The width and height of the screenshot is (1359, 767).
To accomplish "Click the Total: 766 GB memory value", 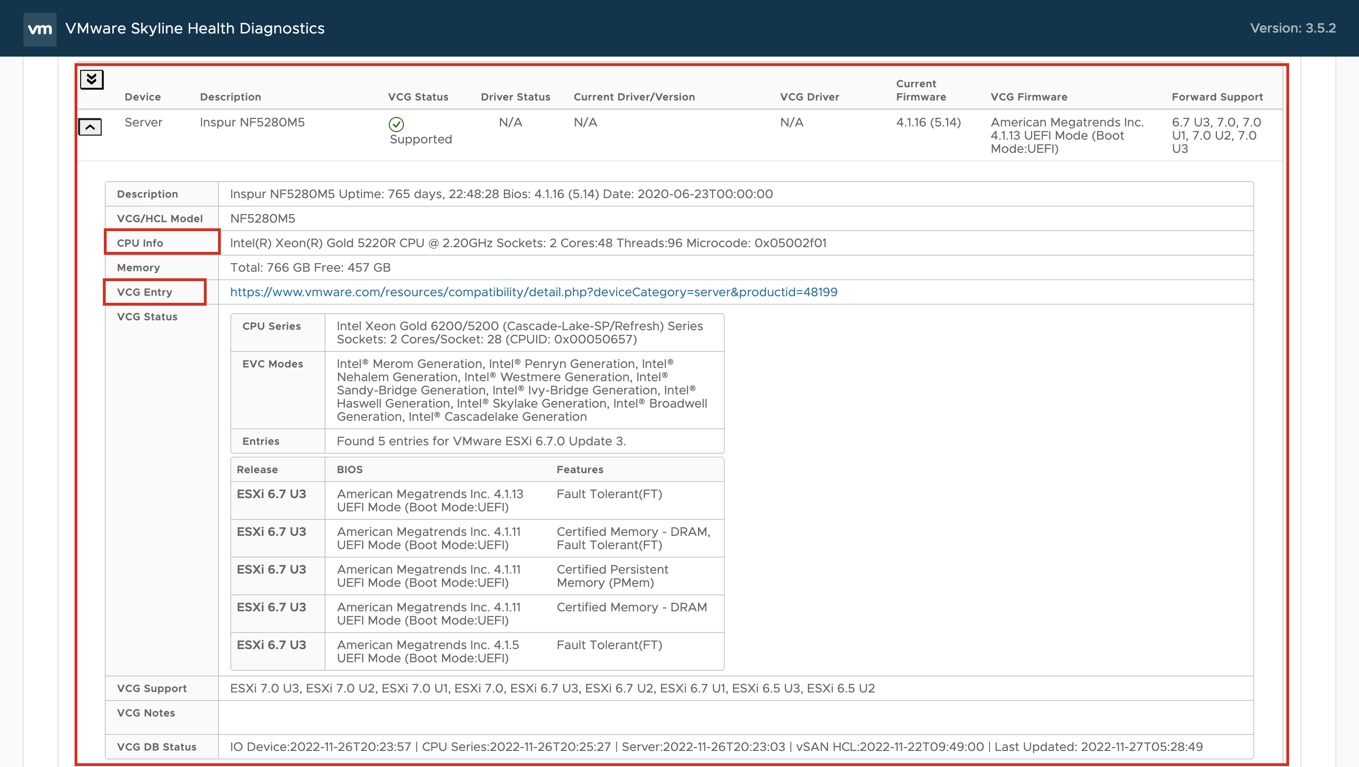I will [x=310, y=267].
